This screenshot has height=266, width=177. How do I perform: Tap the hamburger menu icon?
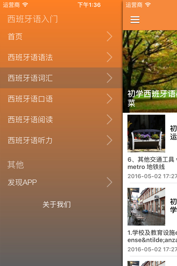(x=135, y=20)
